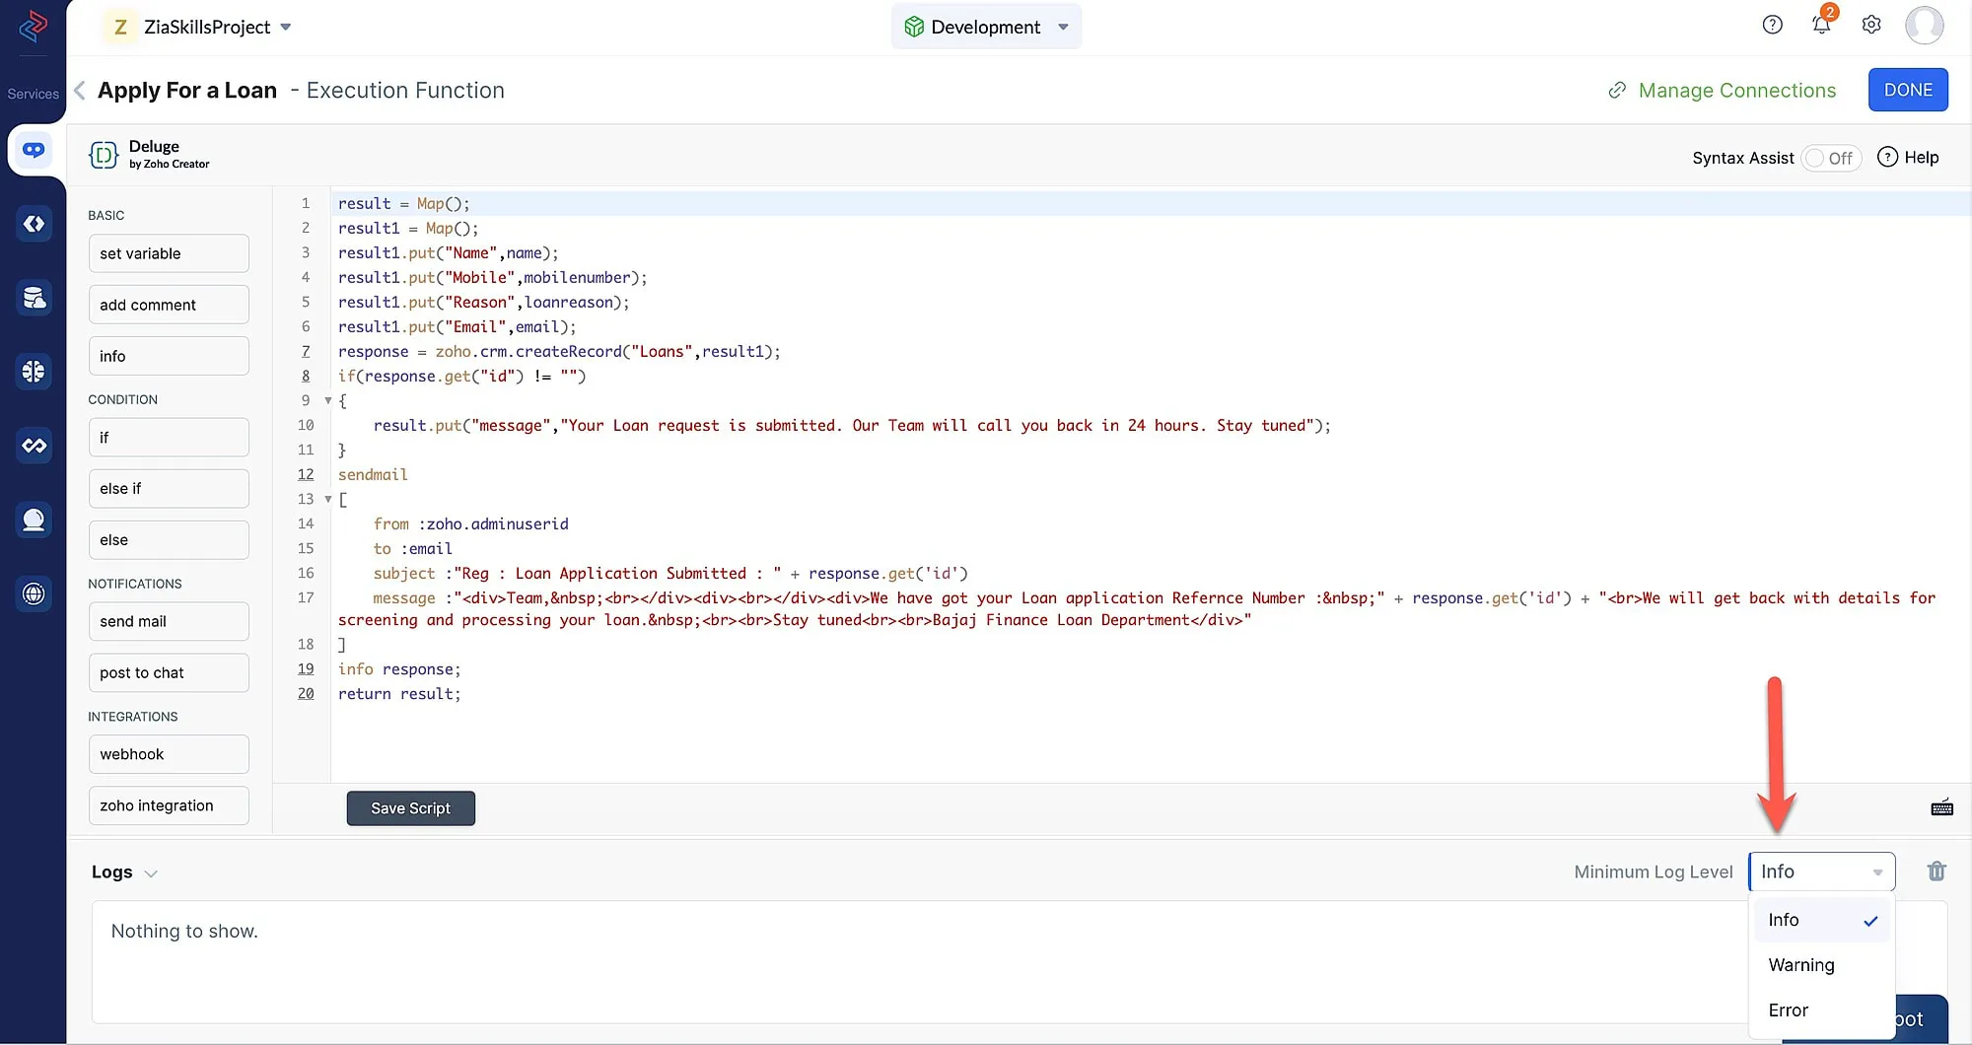Select the chatbot icon in left sidebar

(34, 150)
